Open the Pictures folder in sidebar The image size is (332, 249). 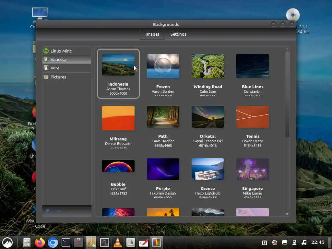pos(67,77)
